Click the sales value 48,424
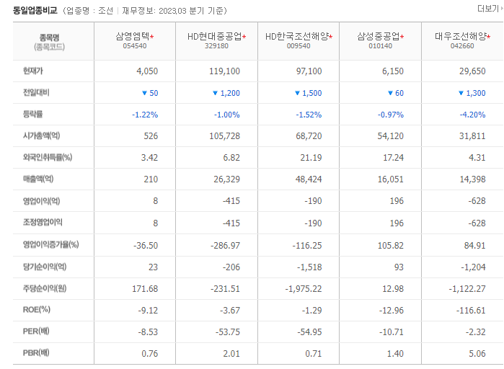The height and width of the screenshot is (369, 504). coord(309,179)
